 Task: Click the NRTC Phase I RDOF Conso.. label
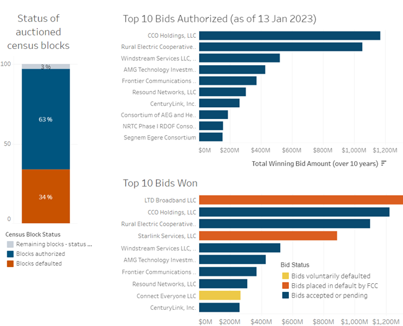coord(159,126)
